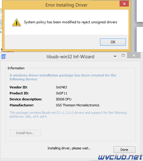Click the SGS Thomson Microelectronics manufacturer text

pos(78,105)
